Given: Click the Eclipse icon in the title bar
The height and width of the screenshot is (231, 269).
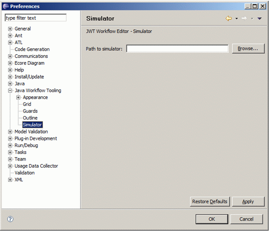Looking at the screenshot, I should [x=6, y=6].
